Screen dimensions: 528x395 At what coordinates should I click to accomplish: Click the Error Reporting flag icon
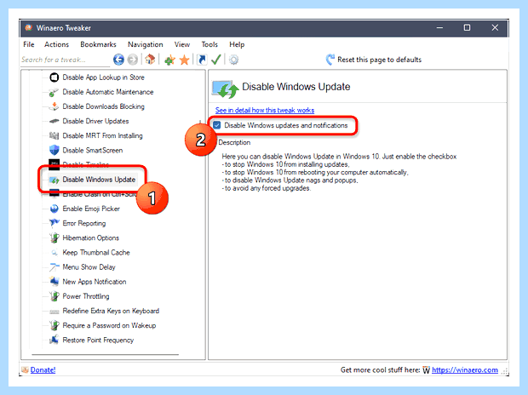(x=55, y=223)
